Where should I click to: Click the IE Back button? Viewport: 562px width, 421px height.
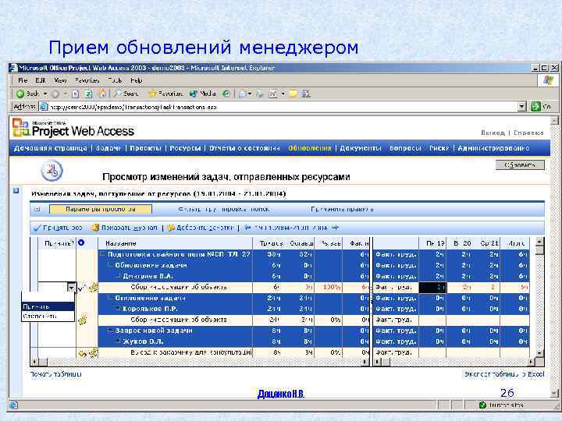coord(28,94)
